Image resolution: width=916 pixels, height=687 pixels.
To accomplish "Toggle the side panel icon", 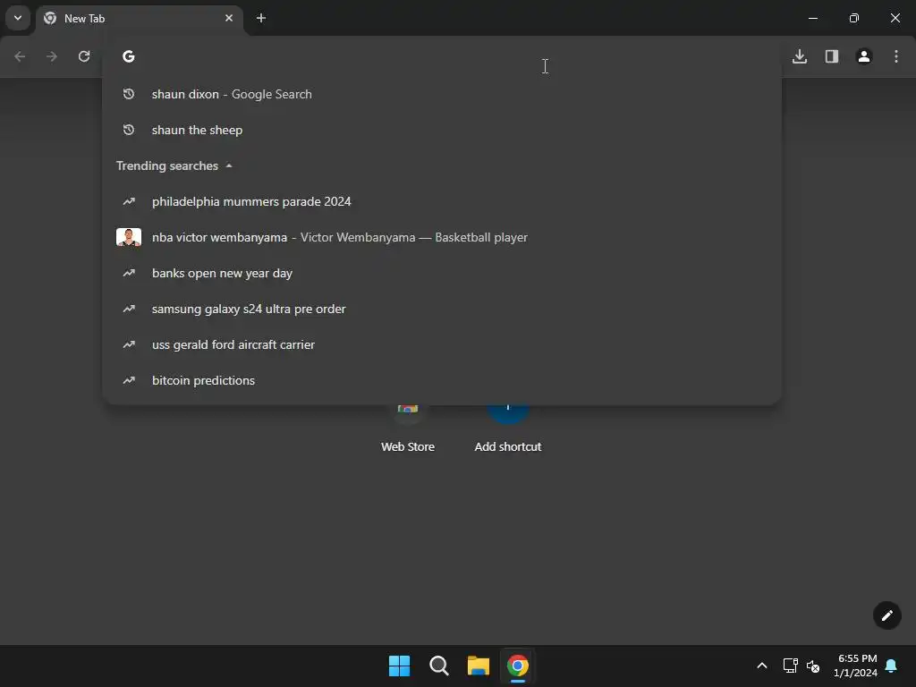I will click(831, 56).
